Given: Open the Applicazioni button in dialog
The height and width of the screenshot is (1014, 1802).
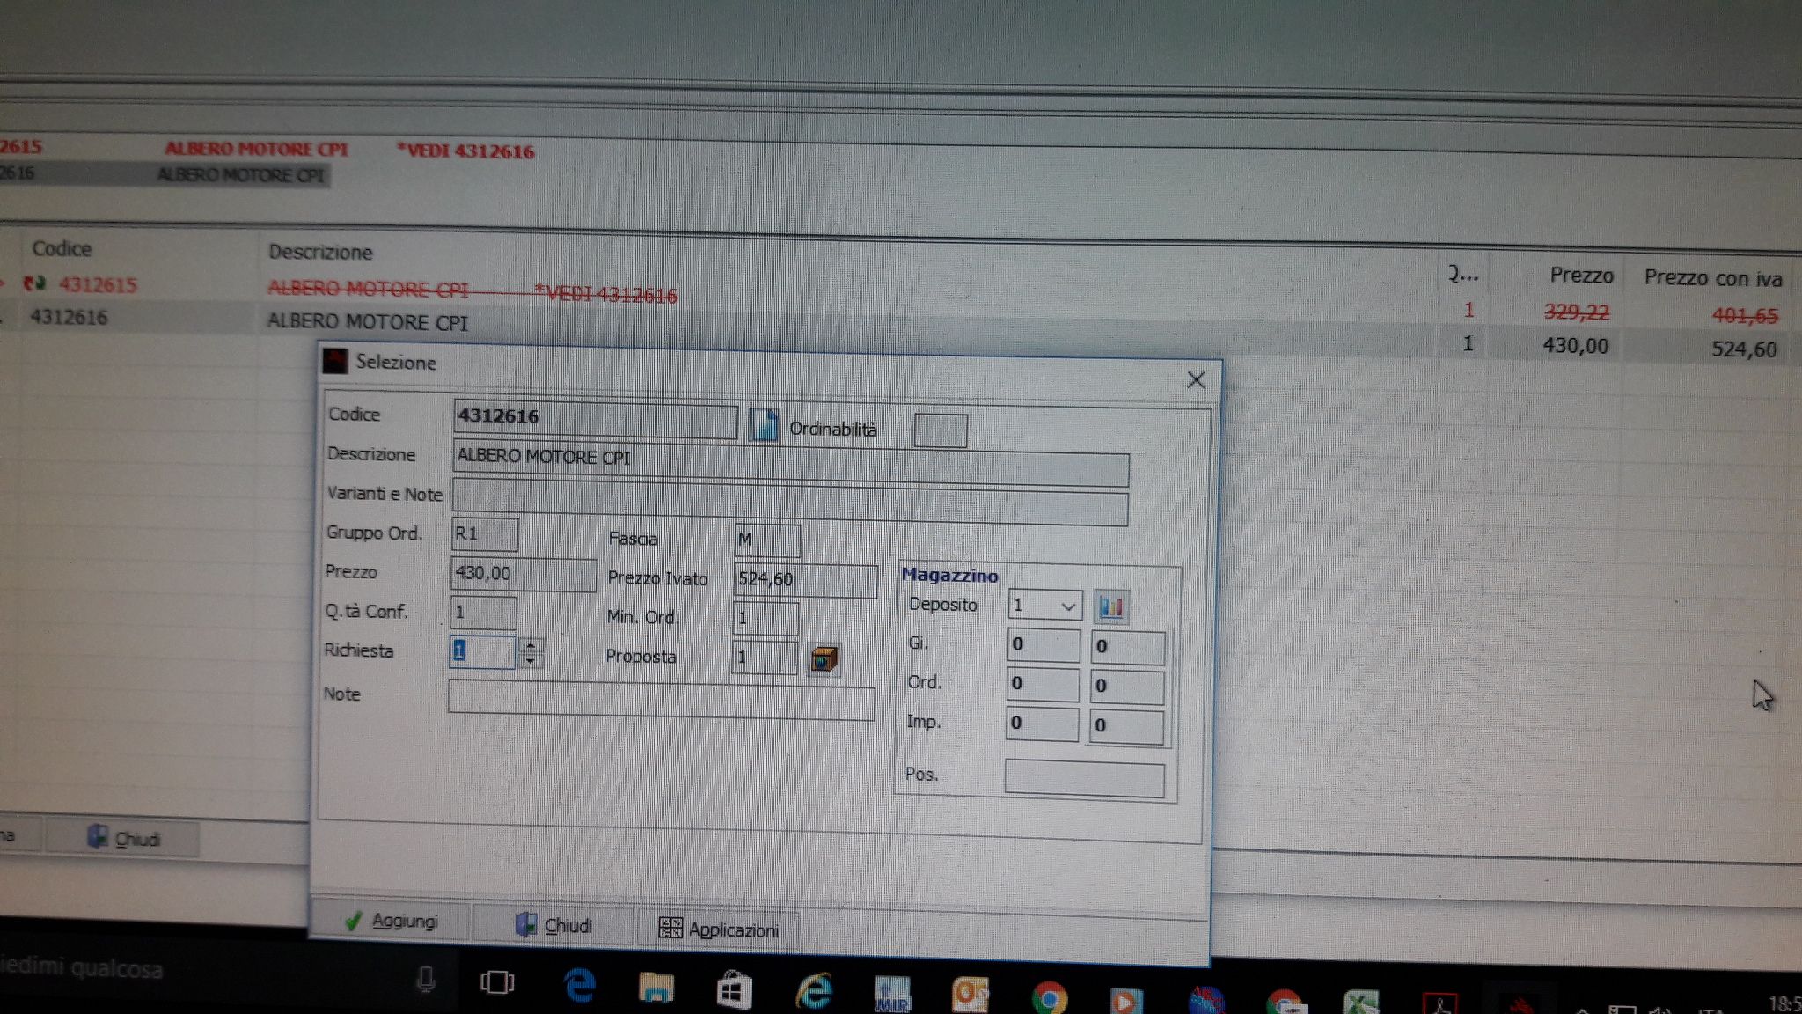Looking at the screenshot, I should click(x=719, y=929).
